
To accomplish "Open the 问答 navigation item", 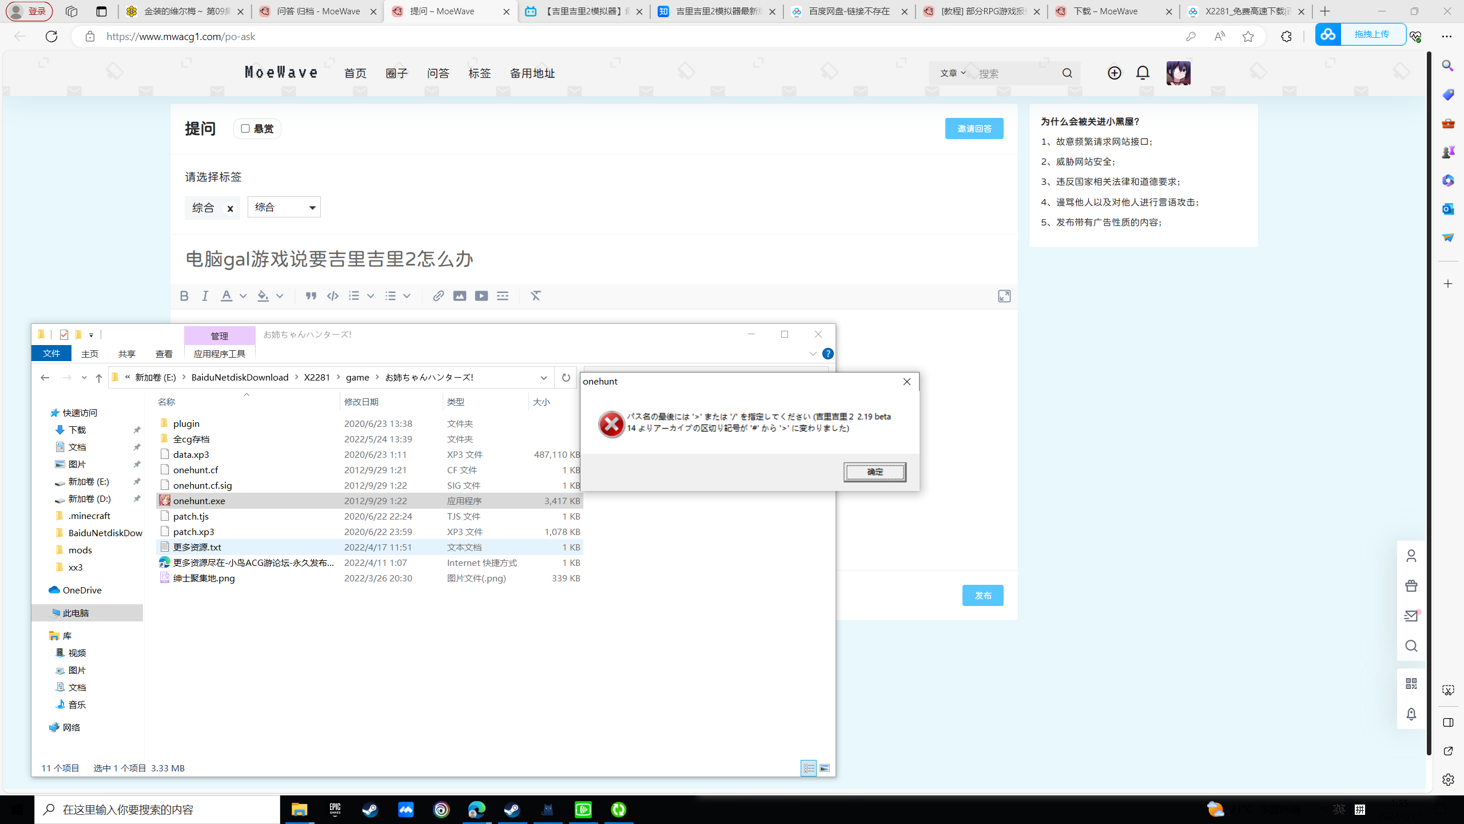I will click(x=438, y=73).
